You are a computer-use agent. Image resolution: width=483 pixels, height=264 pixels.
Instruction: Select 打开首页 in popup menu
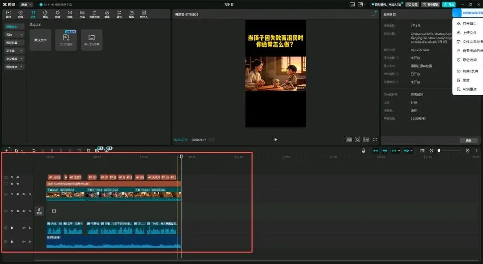[x=469, y=23]
